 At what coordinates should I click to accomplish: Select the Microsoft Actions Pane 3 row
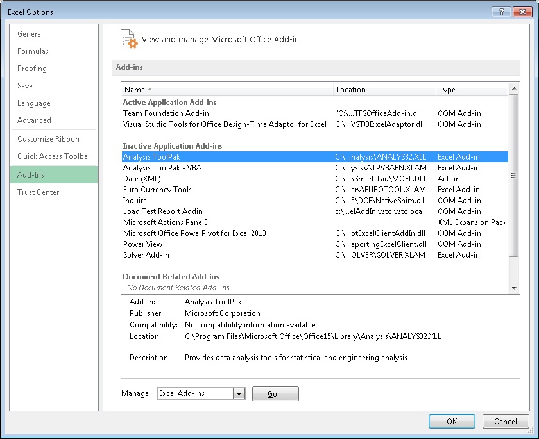(x=315, y=222)
